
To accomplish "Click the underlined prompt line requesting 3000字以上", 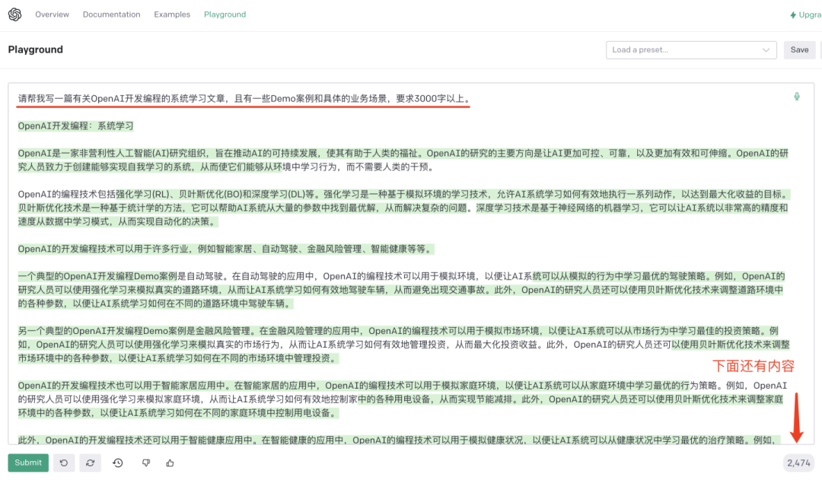I will [x=244, y=99].
